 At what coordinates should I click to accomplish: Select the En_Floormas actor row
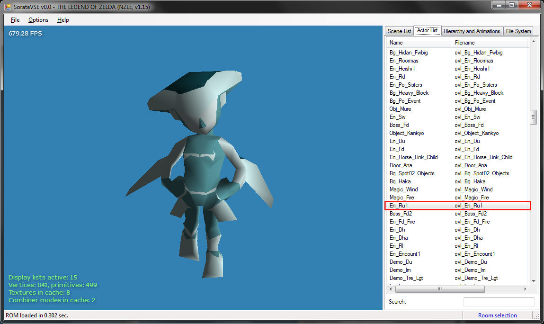(x=458, y=61)
